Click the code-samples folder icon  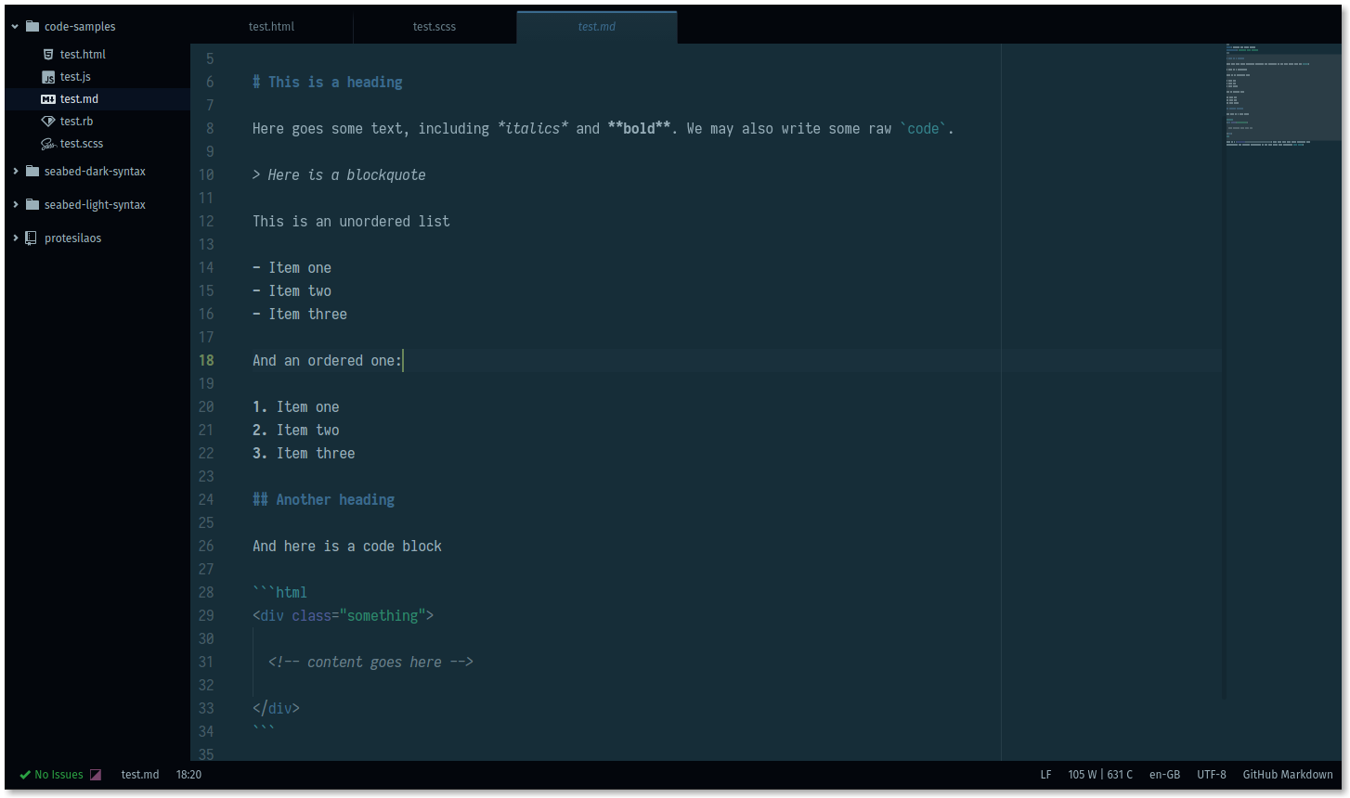pyautogui.click(x=32, y=26)
